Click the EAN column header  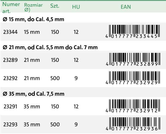tap(126, 7)
